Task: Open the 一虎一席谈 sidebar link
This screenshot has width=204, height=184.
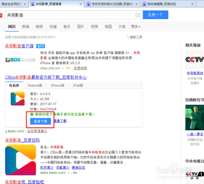Action: point(195,134)
